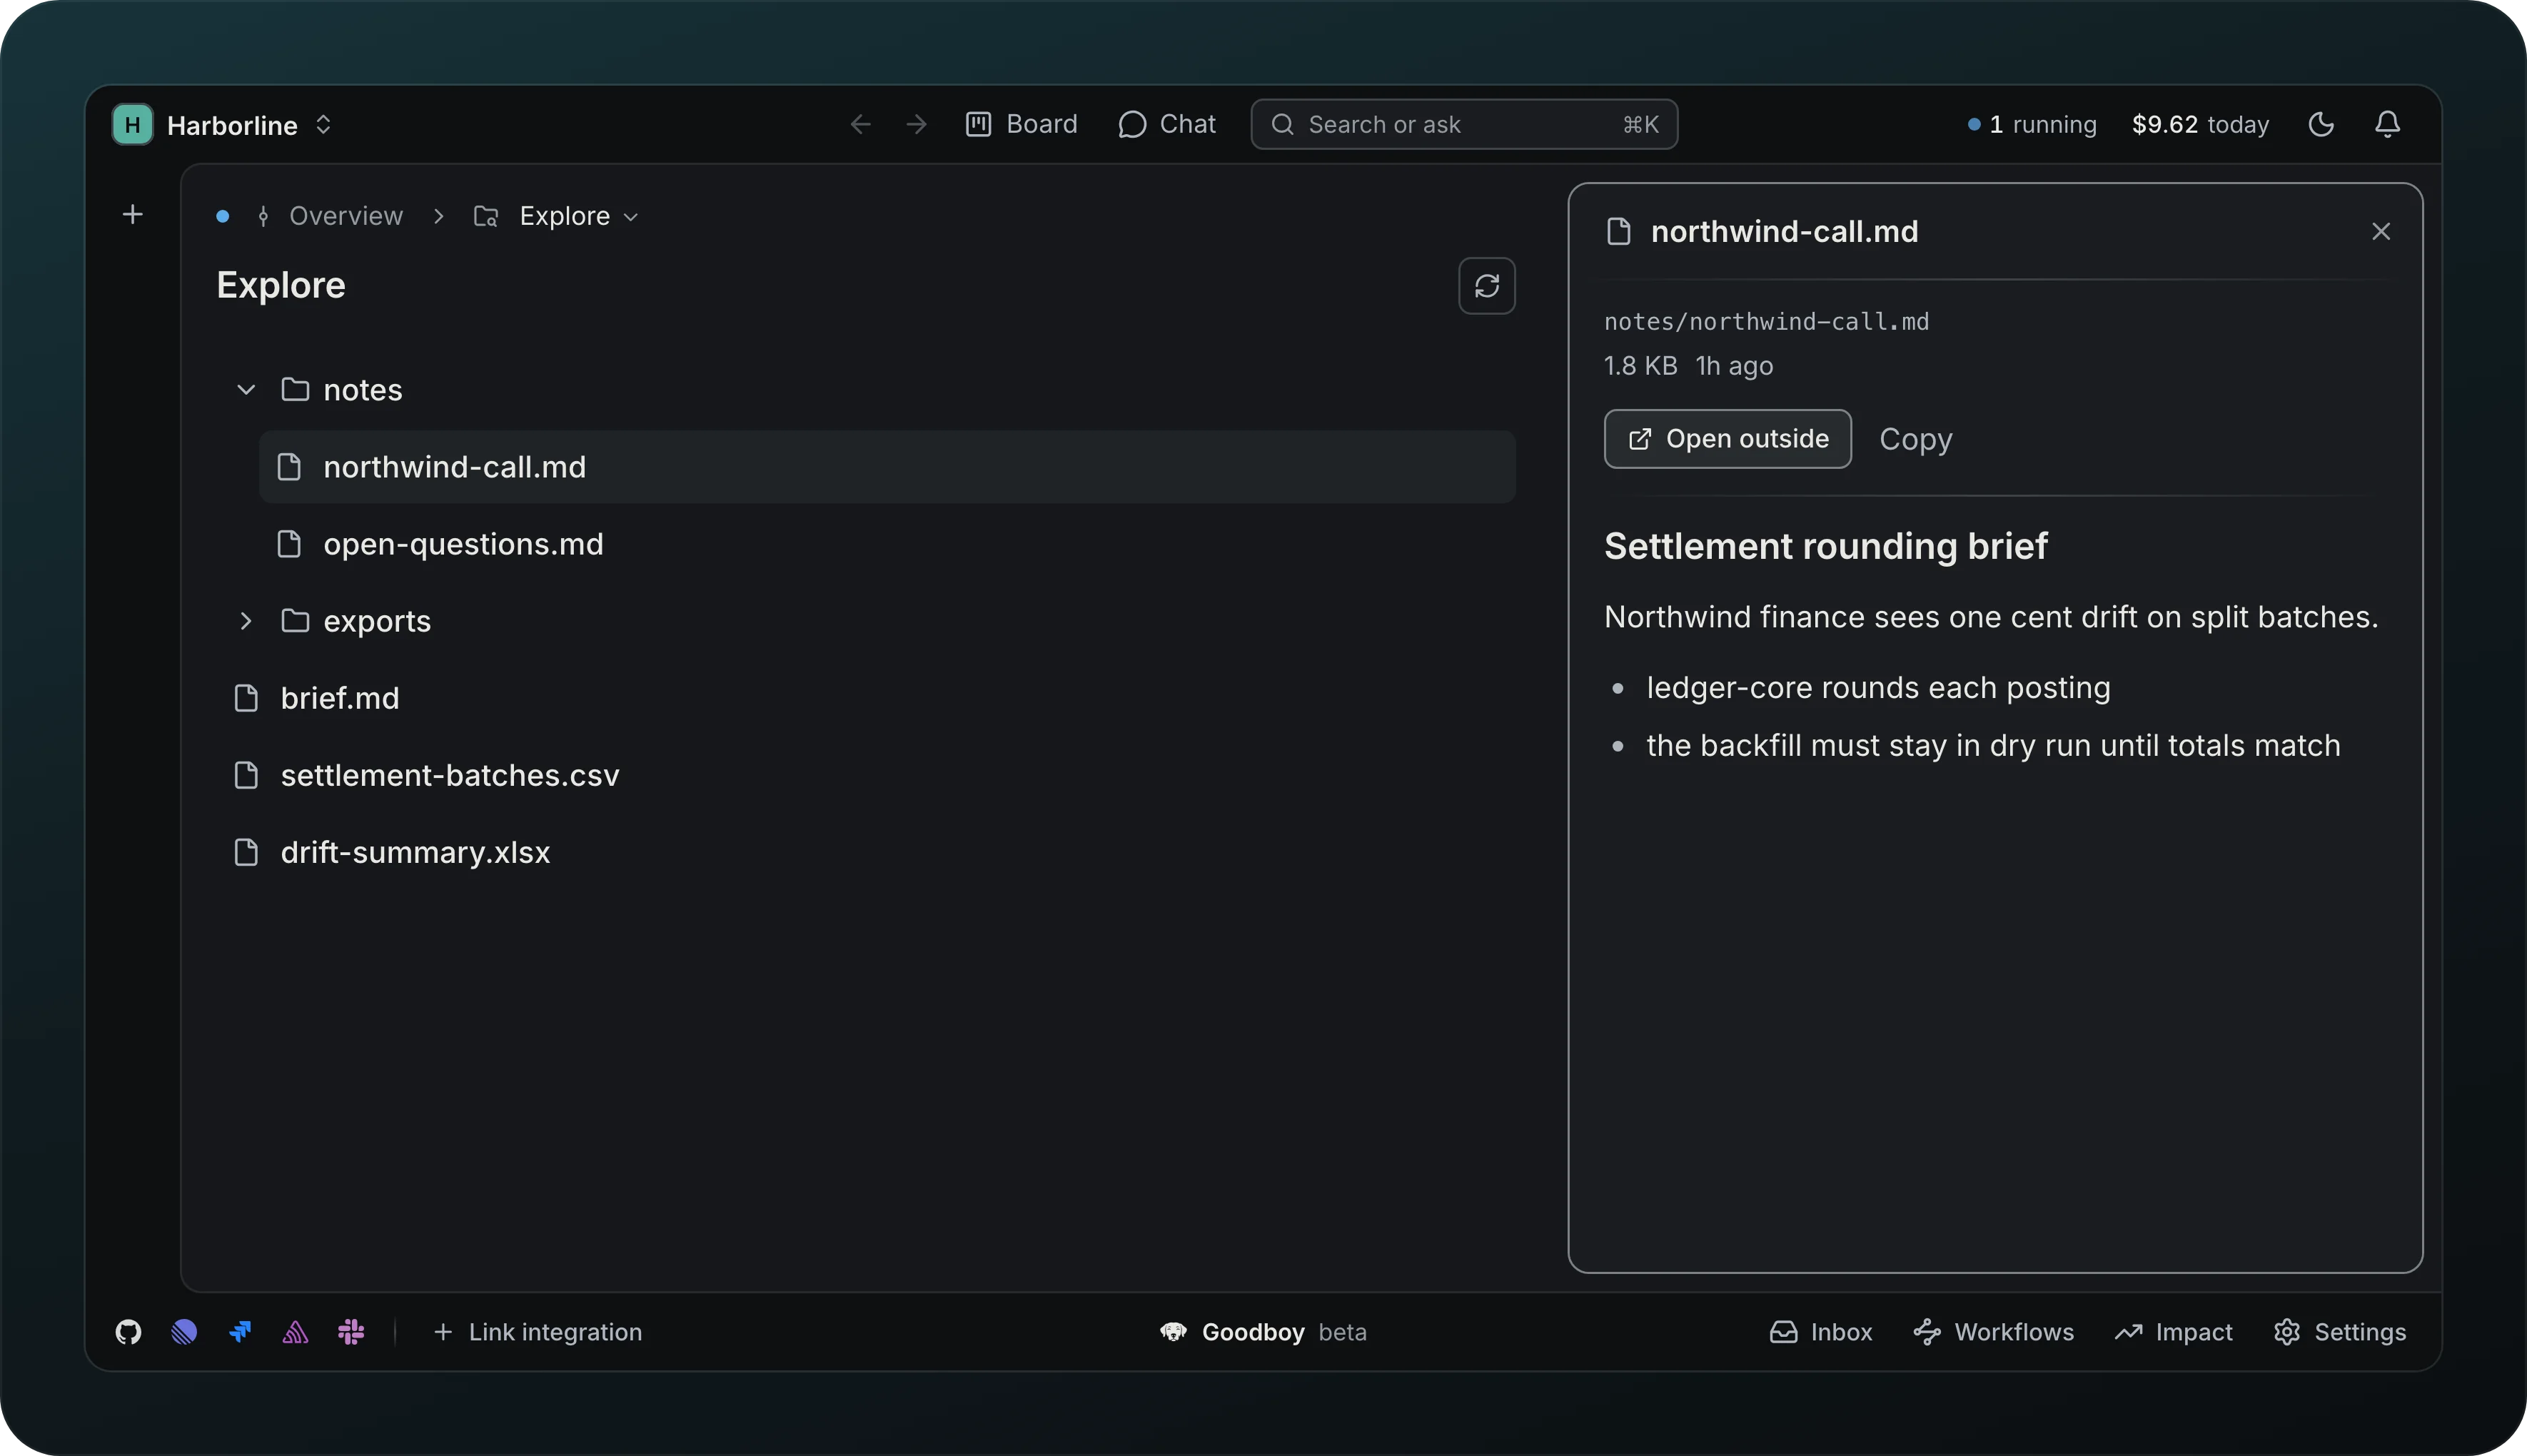2527x1456 pixels.
Task: Open the Inbox
Action: [x=1820, y=1332]
